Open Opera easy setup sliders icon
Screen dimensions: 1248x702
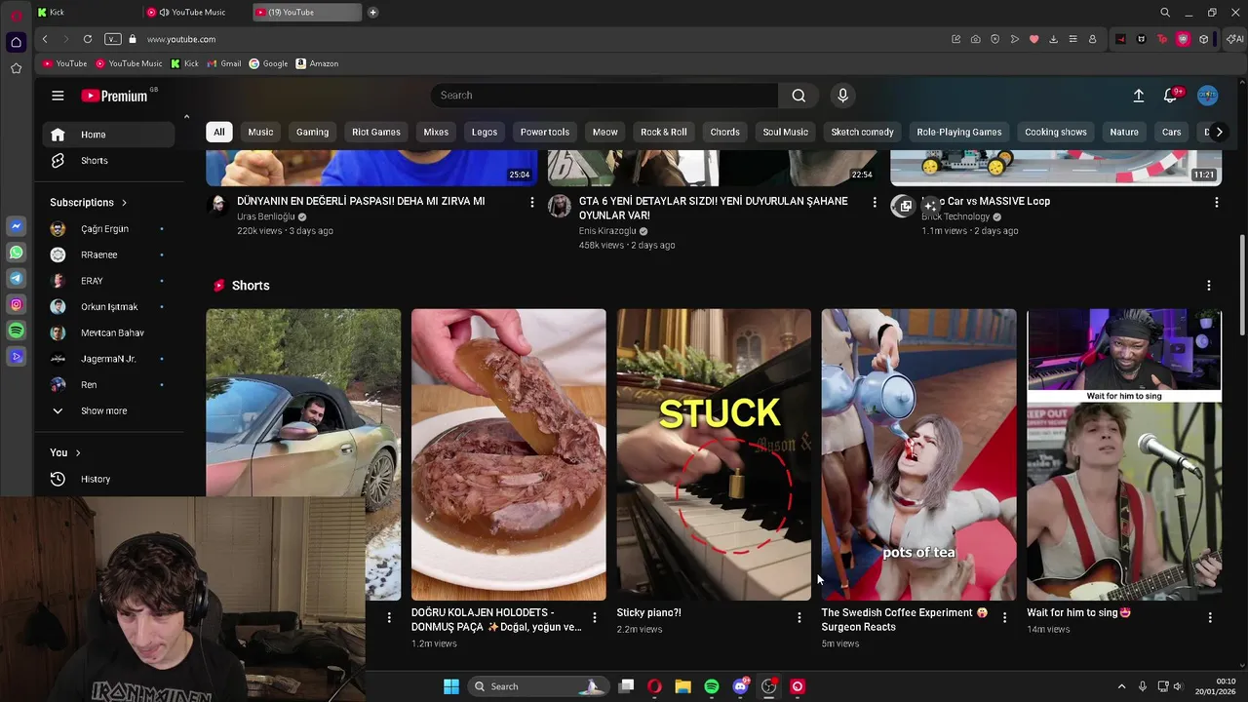(1072, 39)
